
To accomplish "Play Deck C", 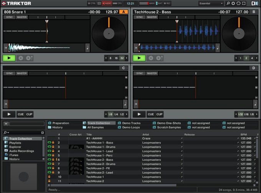I will 9,114.
